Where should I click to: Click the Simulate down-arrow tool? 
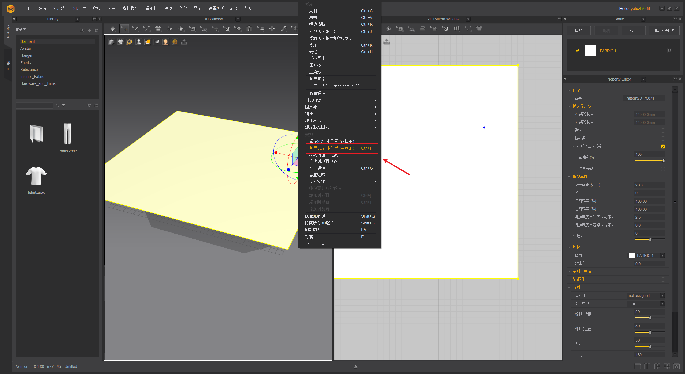point(113,29)
